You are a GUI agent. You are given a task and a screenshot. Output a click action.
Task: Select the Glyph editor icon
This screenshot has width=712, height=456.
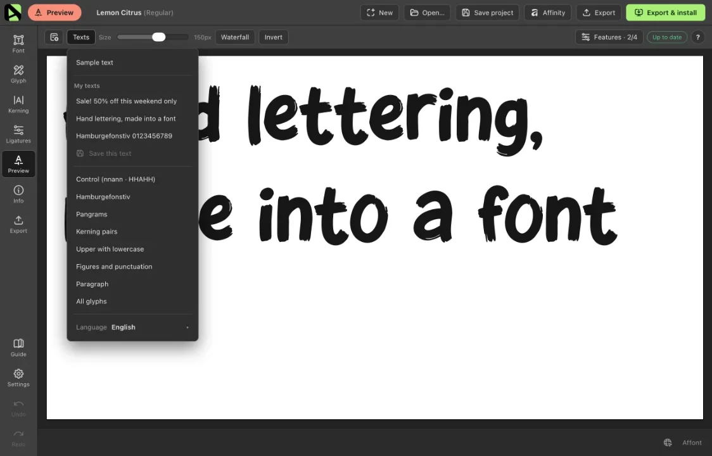[x=18, y=74]
